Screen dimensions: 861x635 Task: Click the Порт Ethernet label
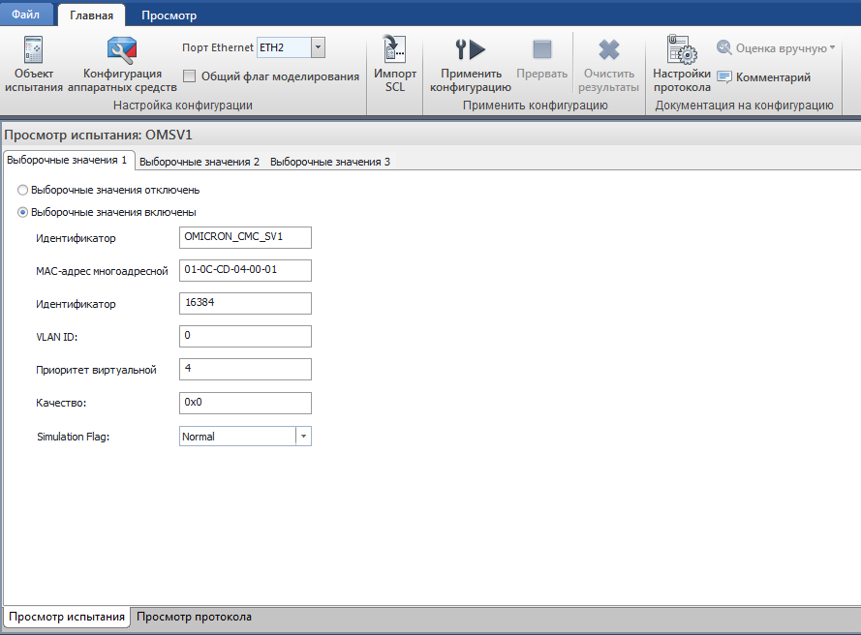[218, 47]
